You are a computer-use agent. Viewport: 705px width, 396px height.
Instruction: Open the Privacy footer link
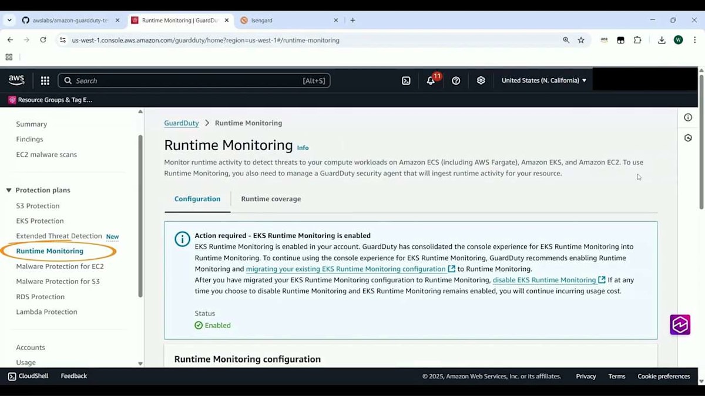tap(586, 377)
